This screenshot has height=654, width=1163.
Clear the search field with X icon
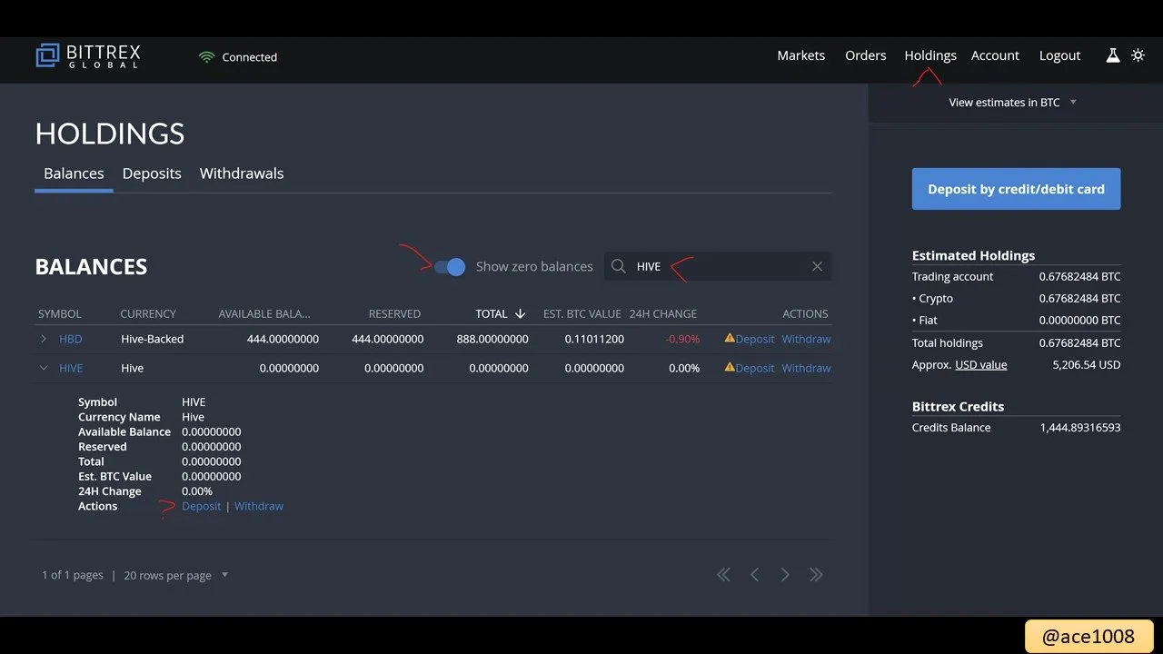click(x=817, y=266)
